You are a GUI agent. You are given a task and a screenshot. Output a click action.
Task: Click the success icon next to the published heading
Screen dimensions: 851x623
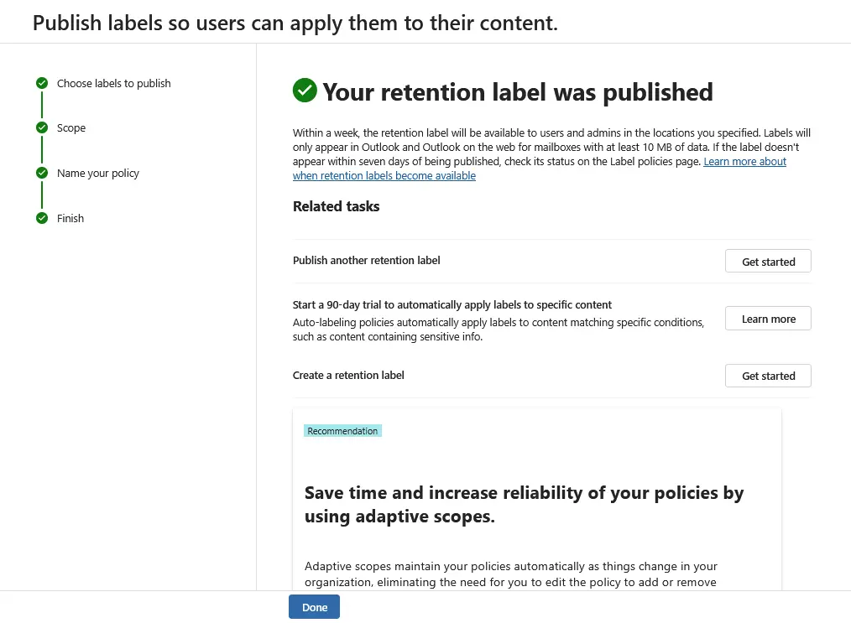coord(304,91)
